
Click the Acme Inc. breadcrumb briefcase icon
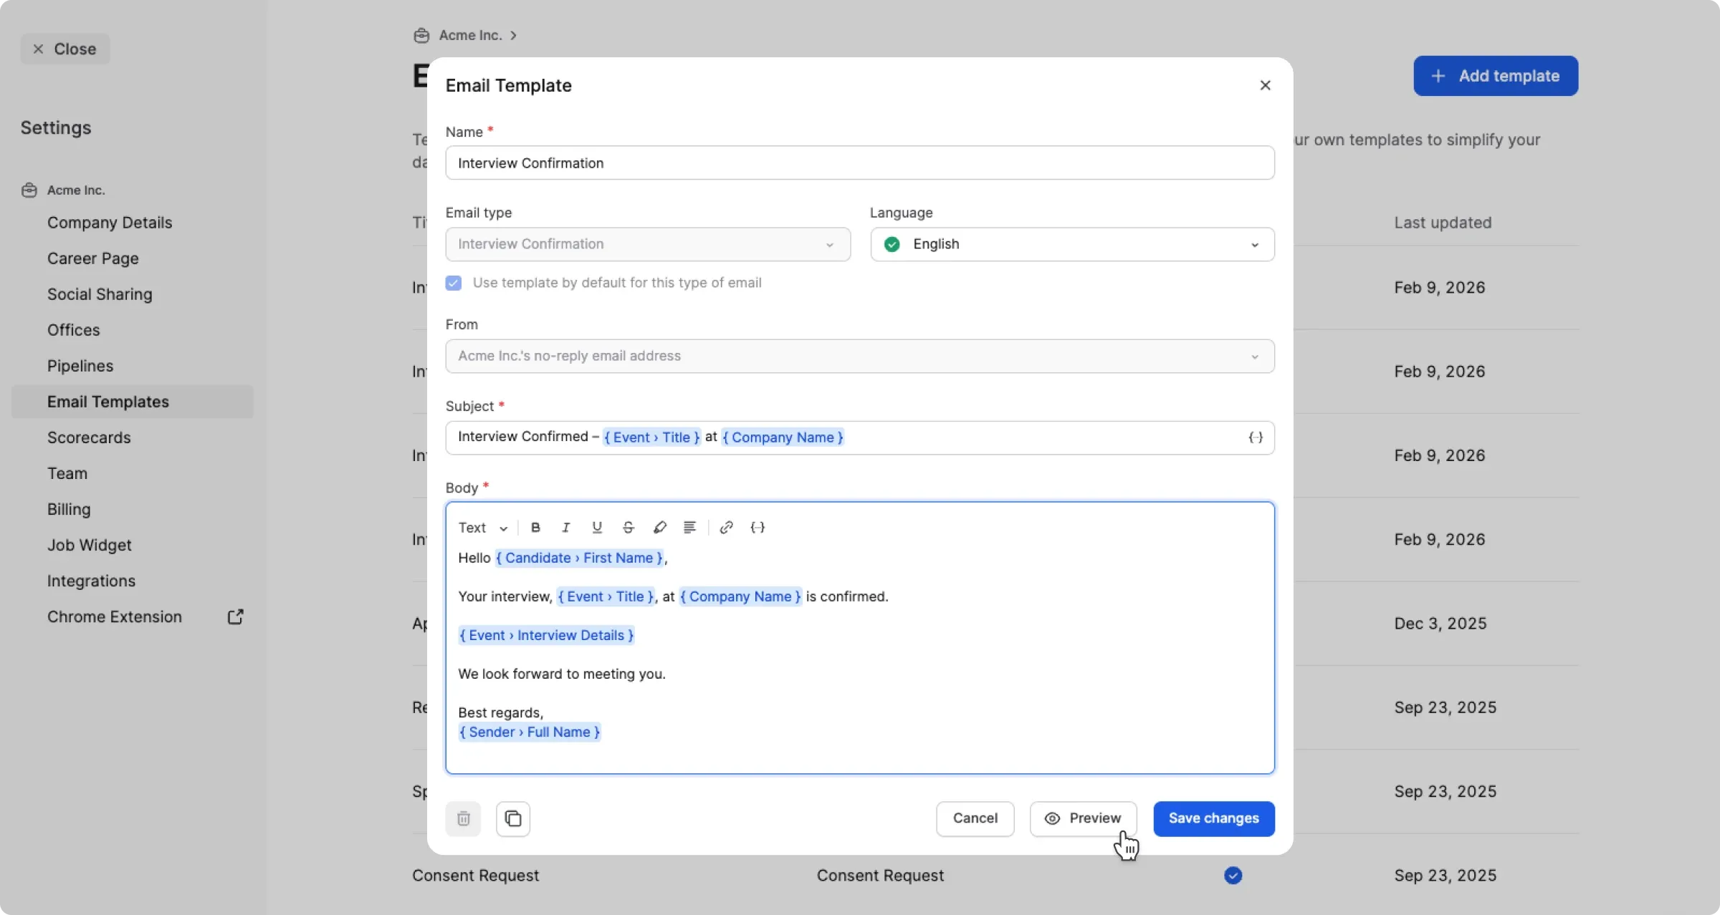pos(421,35)
